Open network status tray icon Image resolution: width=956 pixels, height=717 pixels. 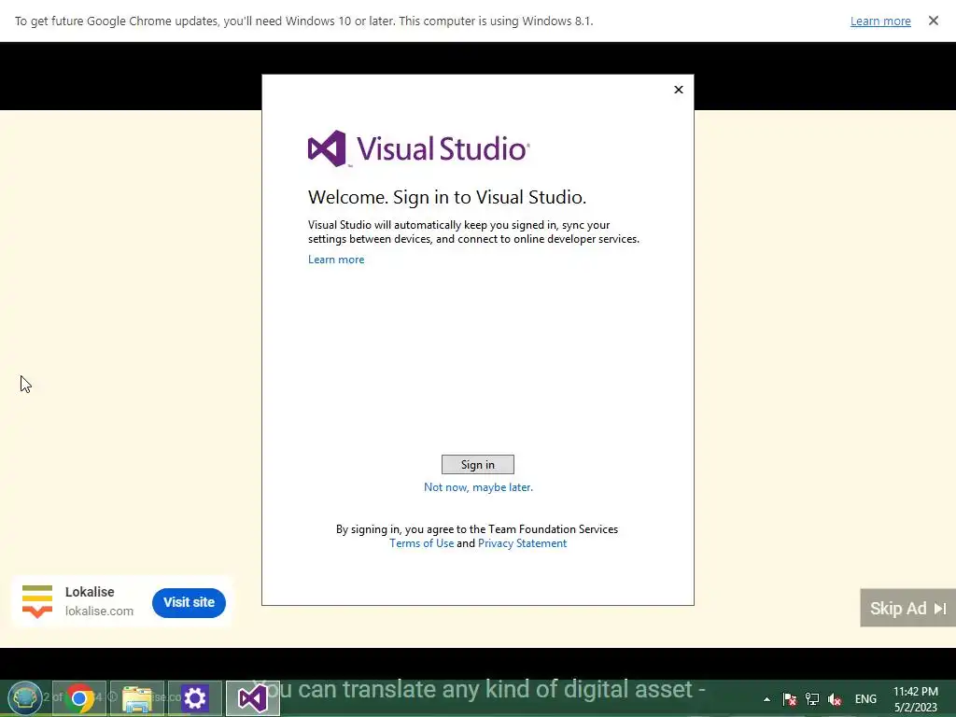(x=812, y=699)
